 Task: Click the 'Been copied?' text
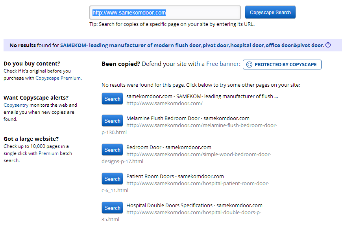point(120,64)
